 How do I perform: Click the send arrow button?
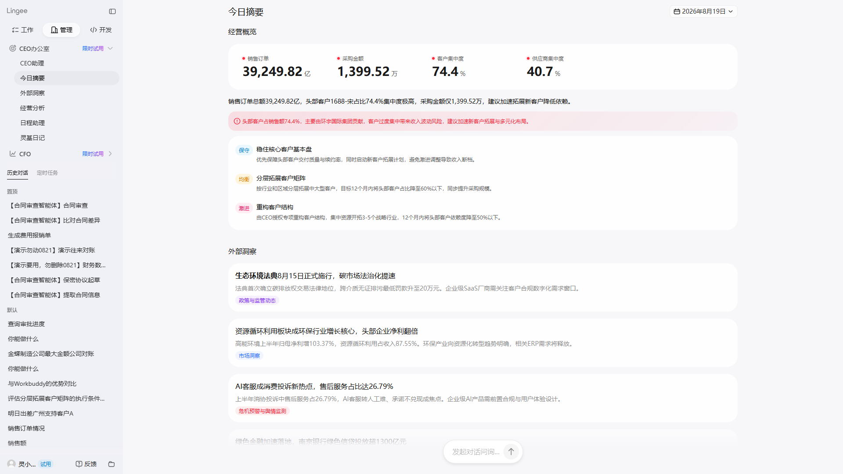point(511,452)
